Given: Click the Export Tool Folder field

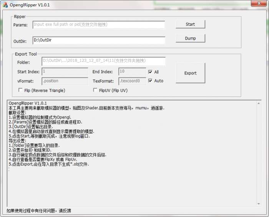Looking at the screenshot, I should pos(104,61).
